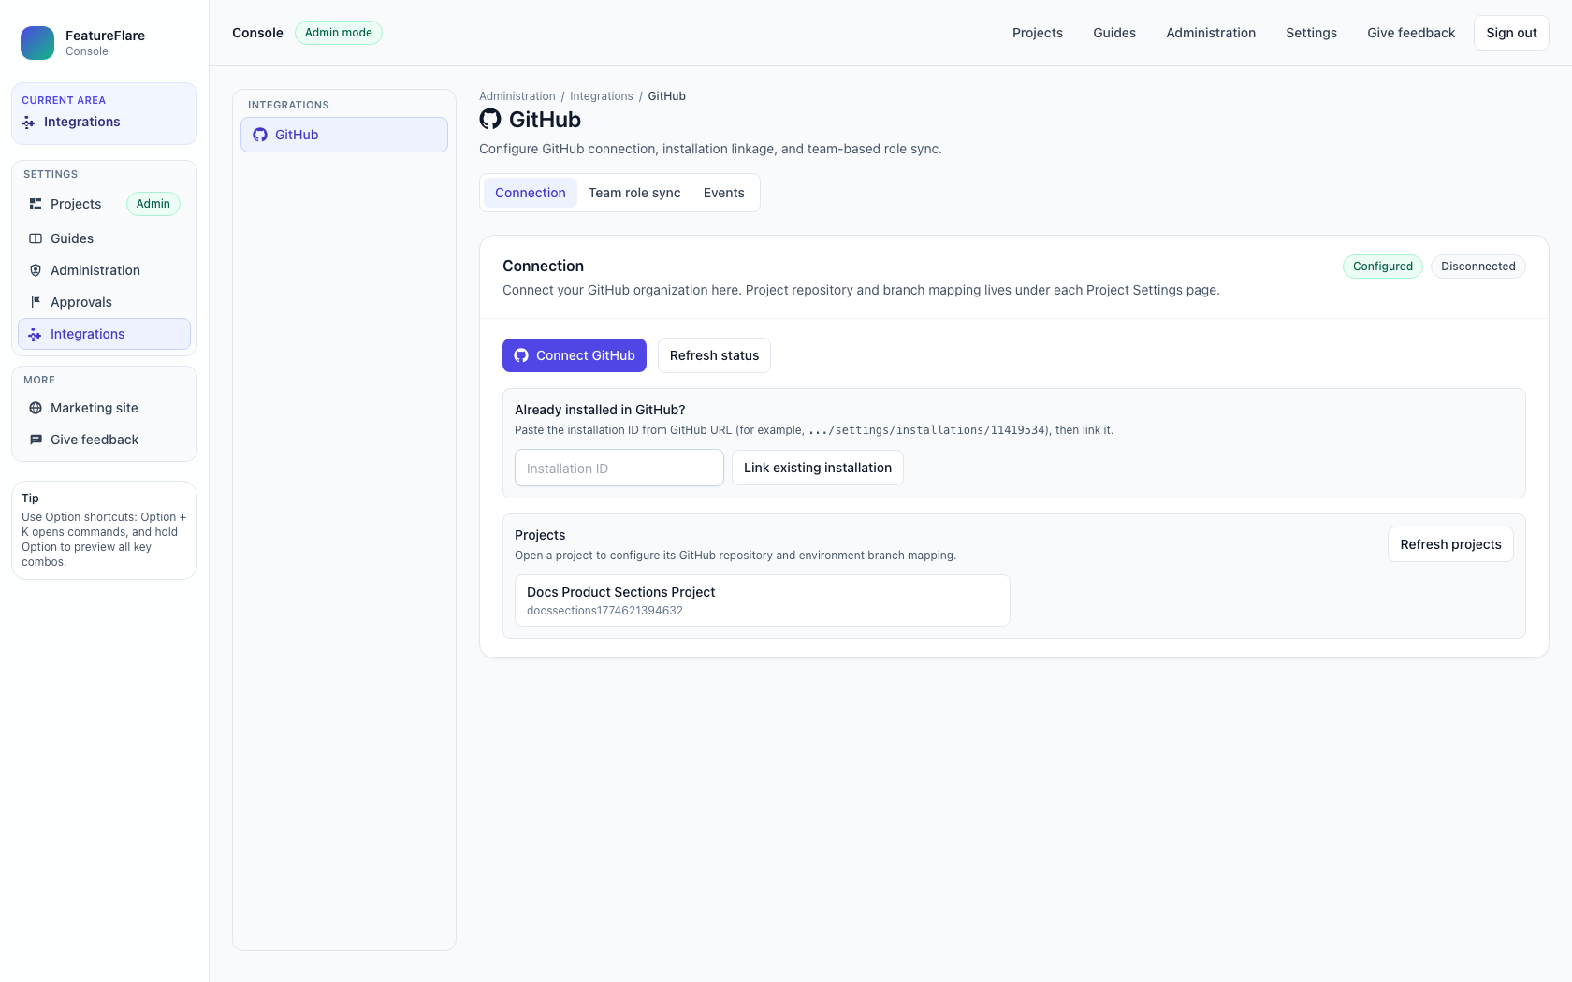Click the Admin mode badge

[339, 33]
